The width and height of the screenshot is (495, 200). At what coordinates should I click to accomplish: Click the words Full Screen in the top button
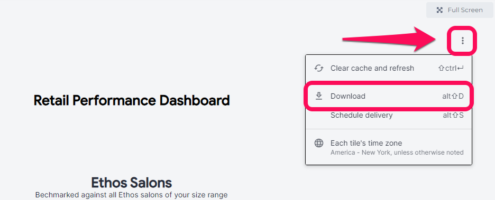click(465, 10)
